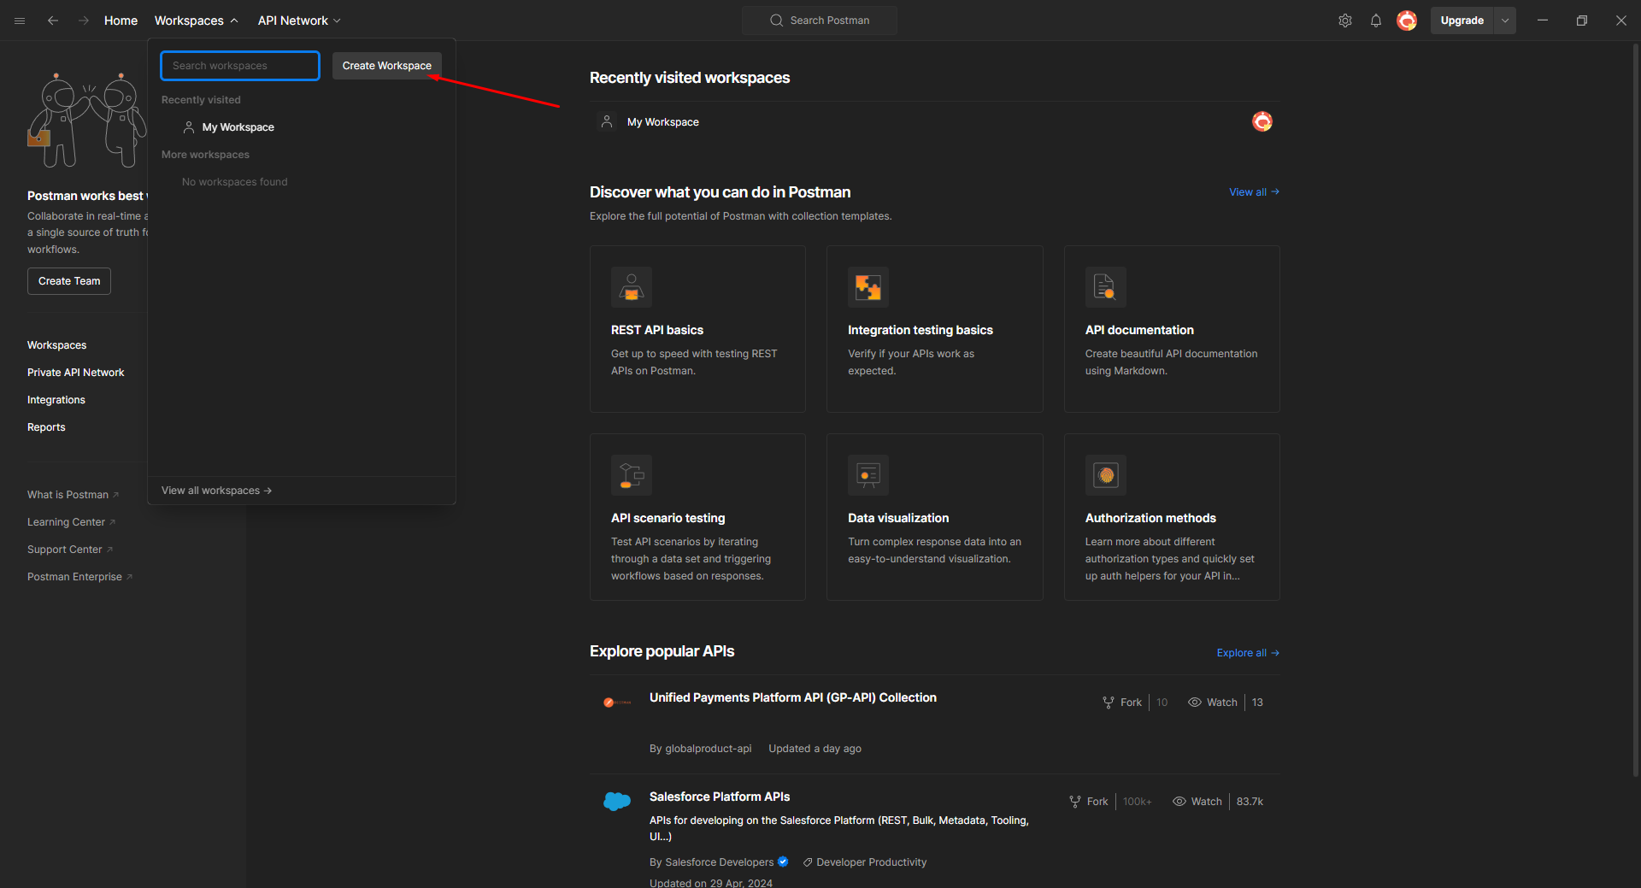The image size is (1641, 888).
Task: Open Integration testing basics template icon
Action: (x=868, y=287)
